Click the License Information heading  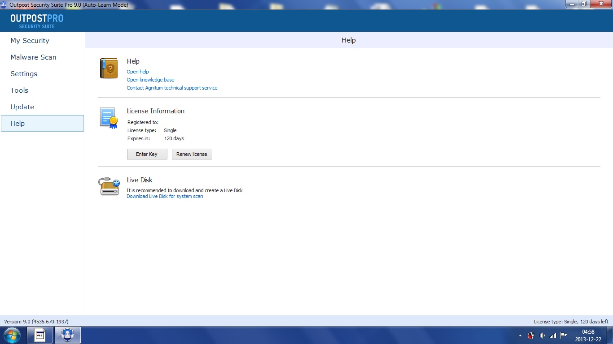[156, 111]
